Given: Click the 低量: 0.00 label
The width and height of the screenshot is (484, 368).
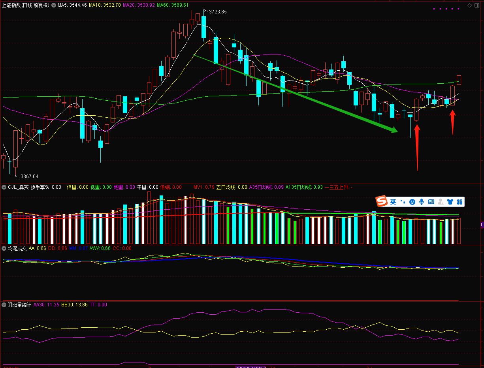Looking at the screenshot, I should (x=101, y=187).
